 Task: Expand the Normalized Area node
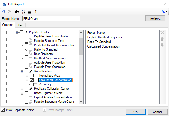coord(27,76)
